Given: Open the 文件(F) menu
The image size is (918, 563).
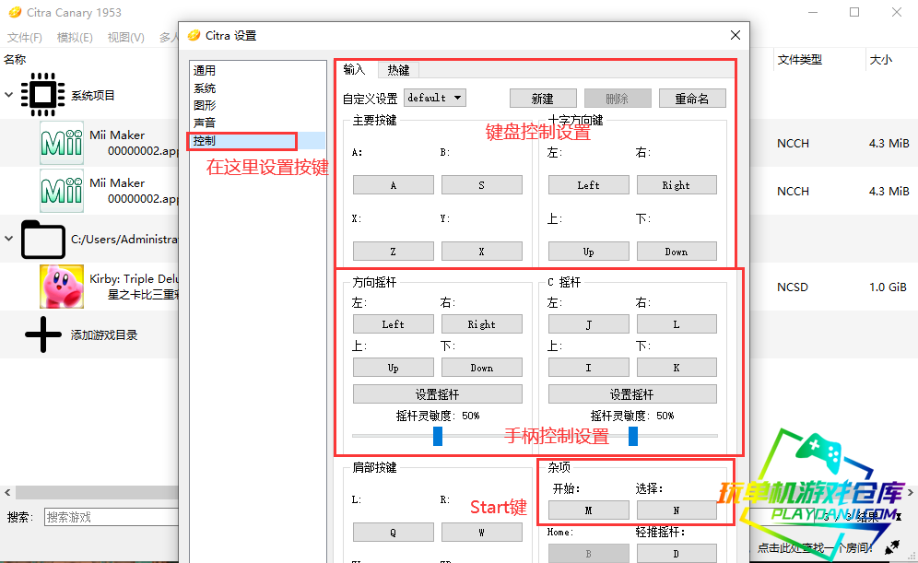Looking at the screenshot, I should pyautogui.click(x=25, y=38).
